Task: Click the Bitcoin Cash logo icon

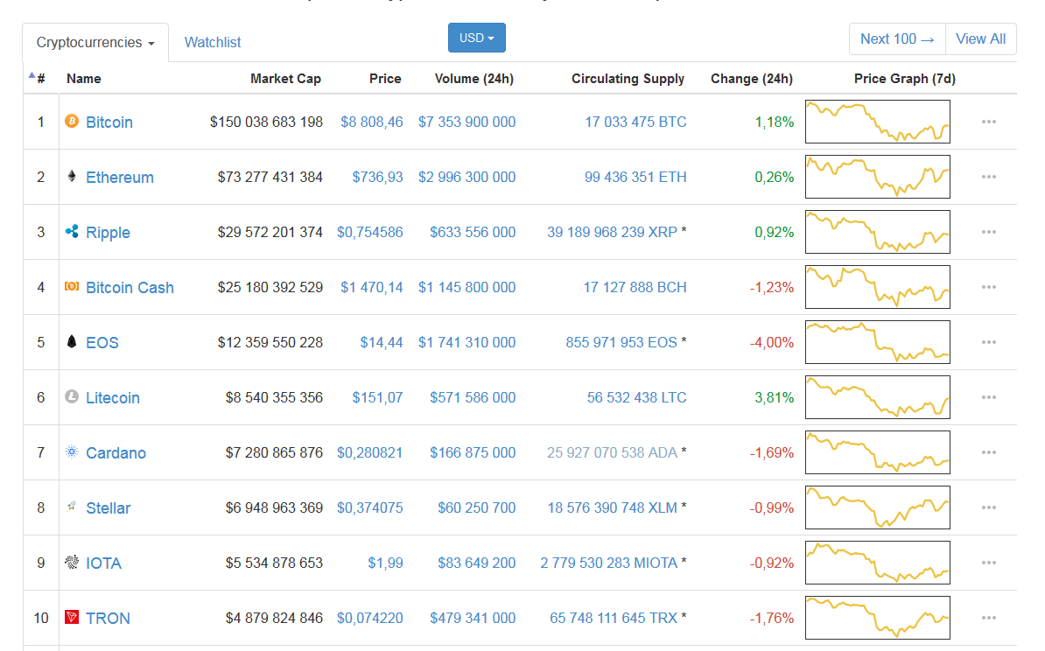Action: point(71,286)
